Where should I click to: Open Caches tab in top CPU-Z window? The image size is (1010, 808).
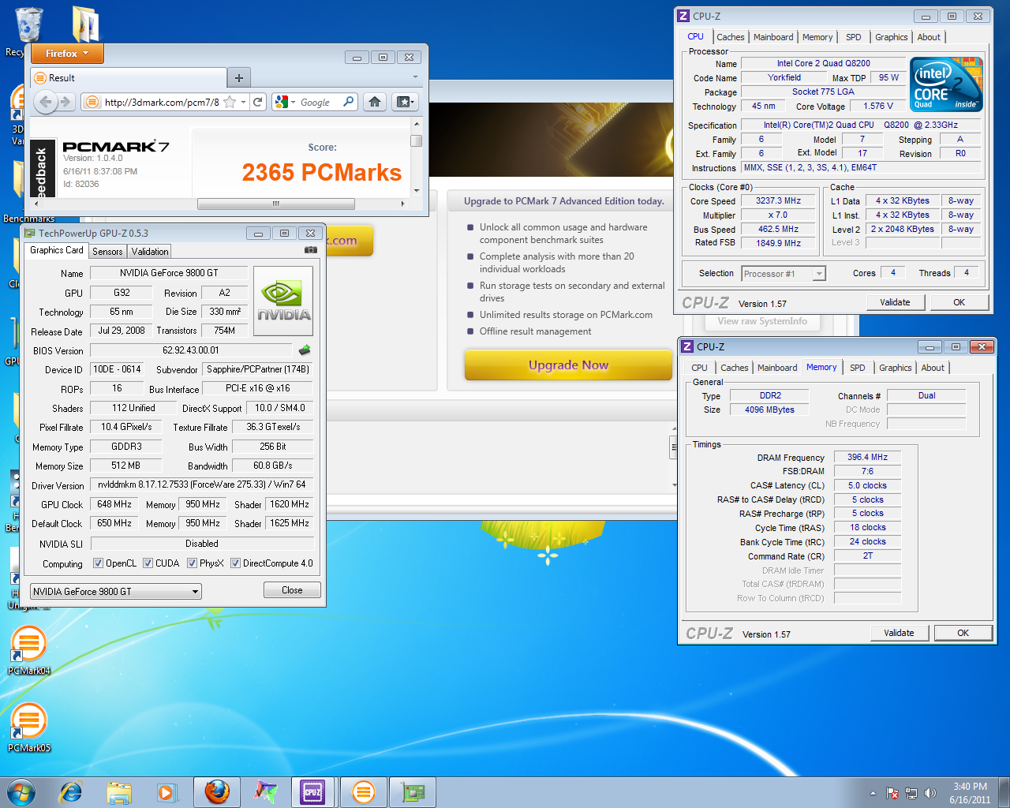(x=731, y=37)
